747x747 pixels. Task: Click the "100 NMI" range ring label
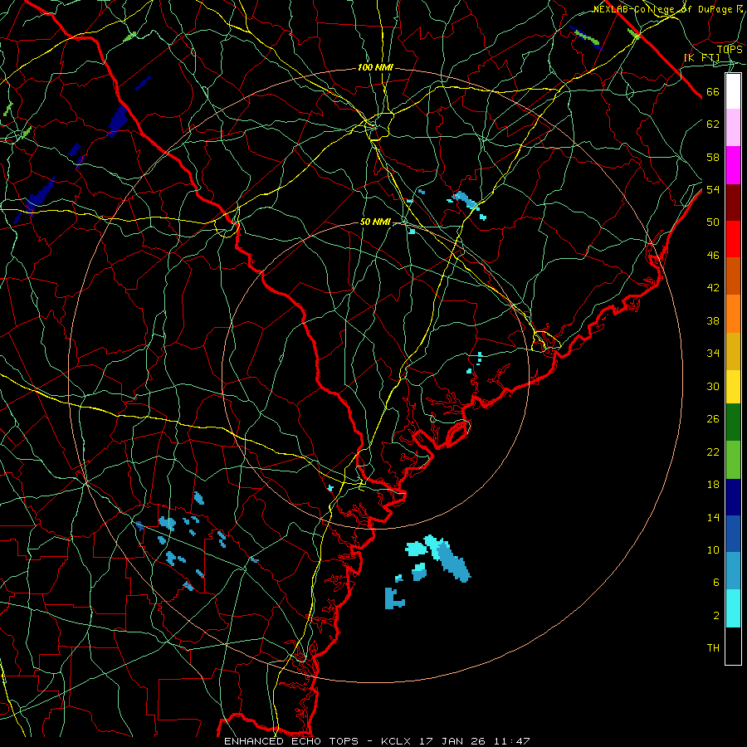click(375, 68)
